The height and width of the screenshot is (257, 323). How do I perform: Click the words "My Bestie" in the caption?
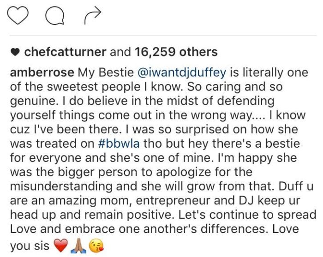tap(106, 72)
